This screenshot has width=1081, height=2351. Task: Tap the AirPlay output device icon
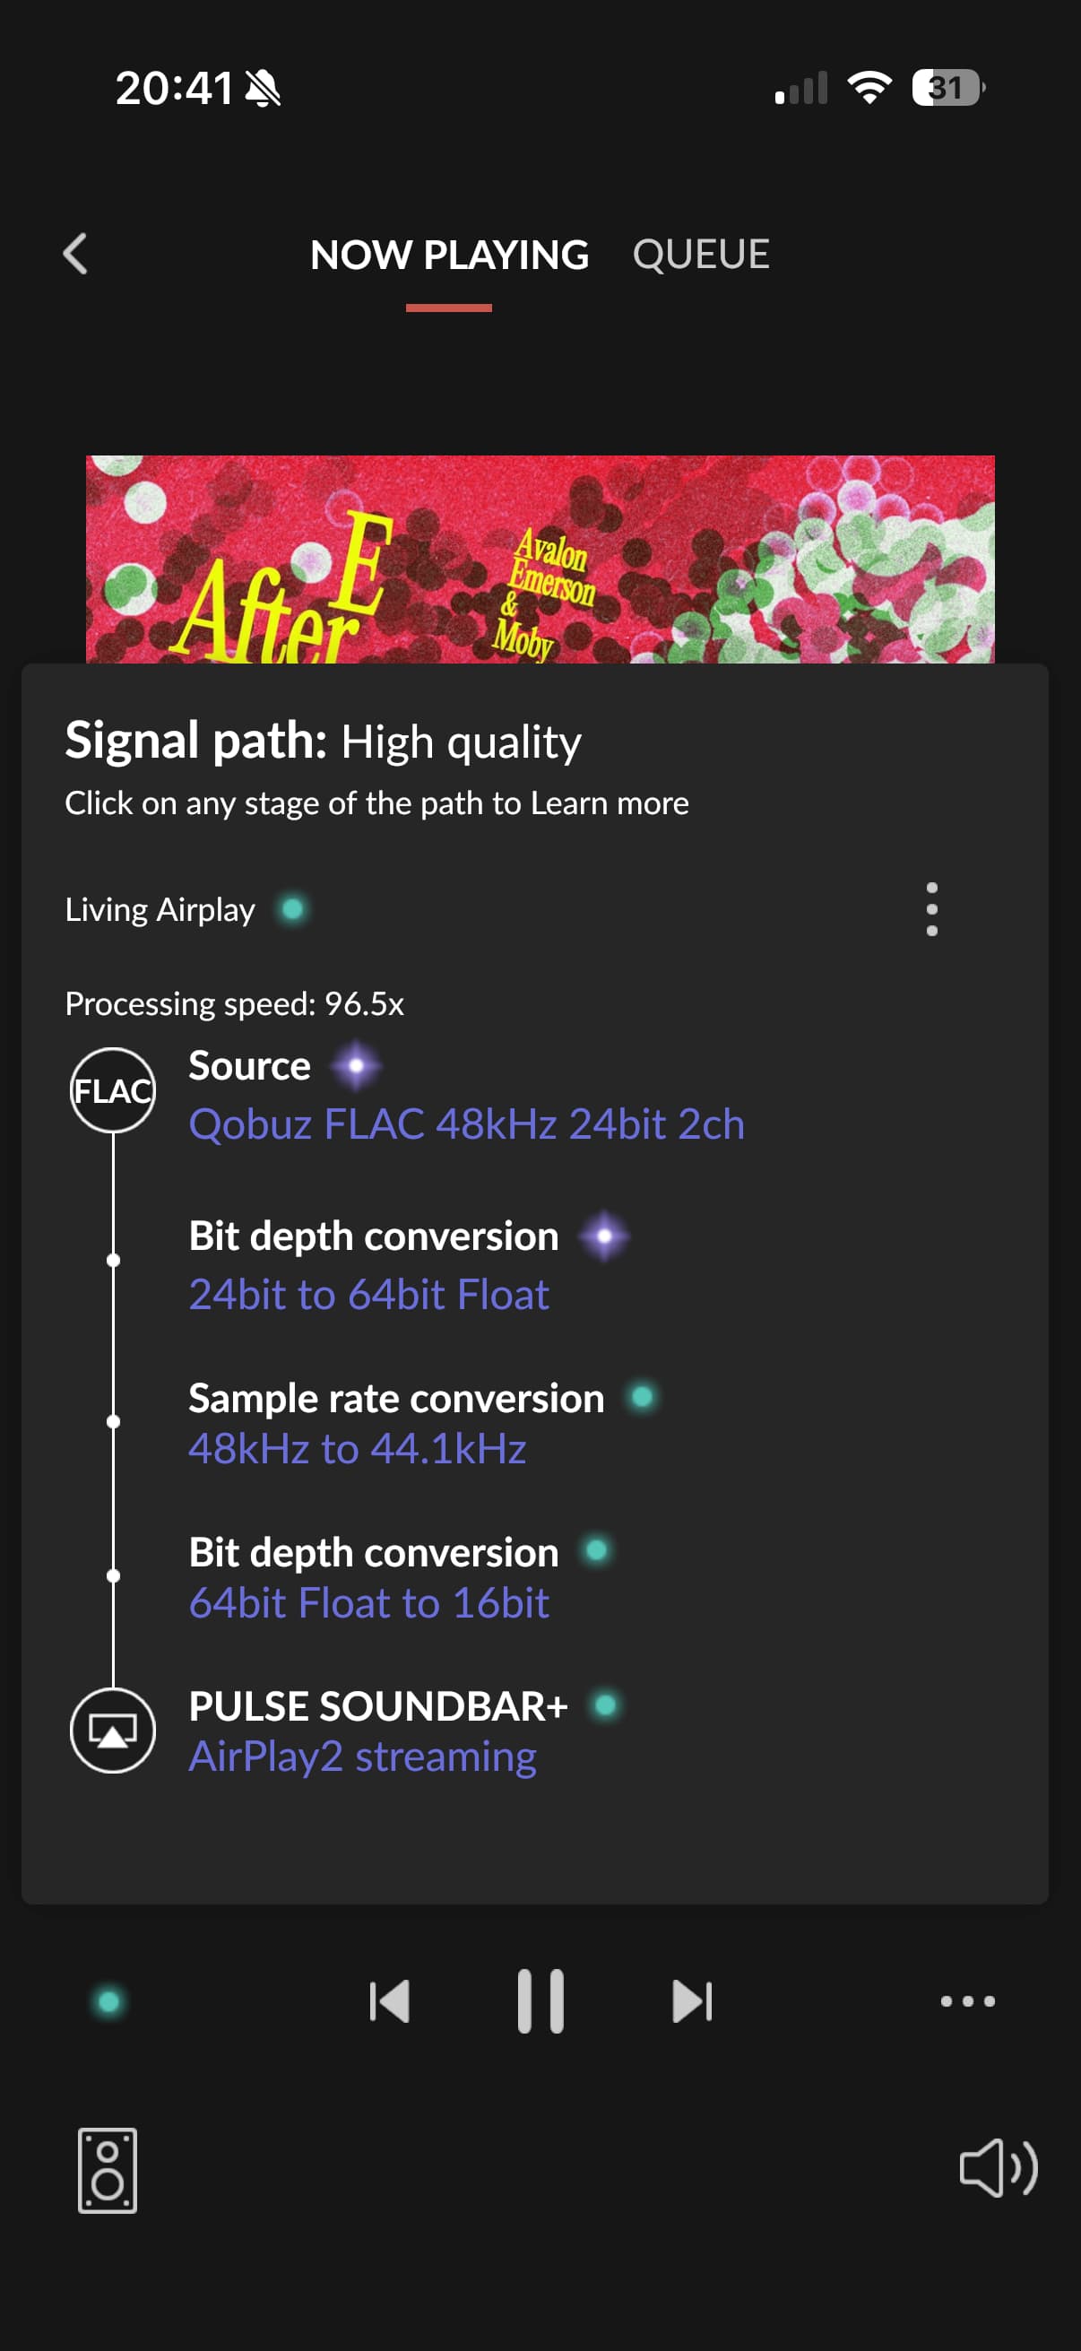113,1731
